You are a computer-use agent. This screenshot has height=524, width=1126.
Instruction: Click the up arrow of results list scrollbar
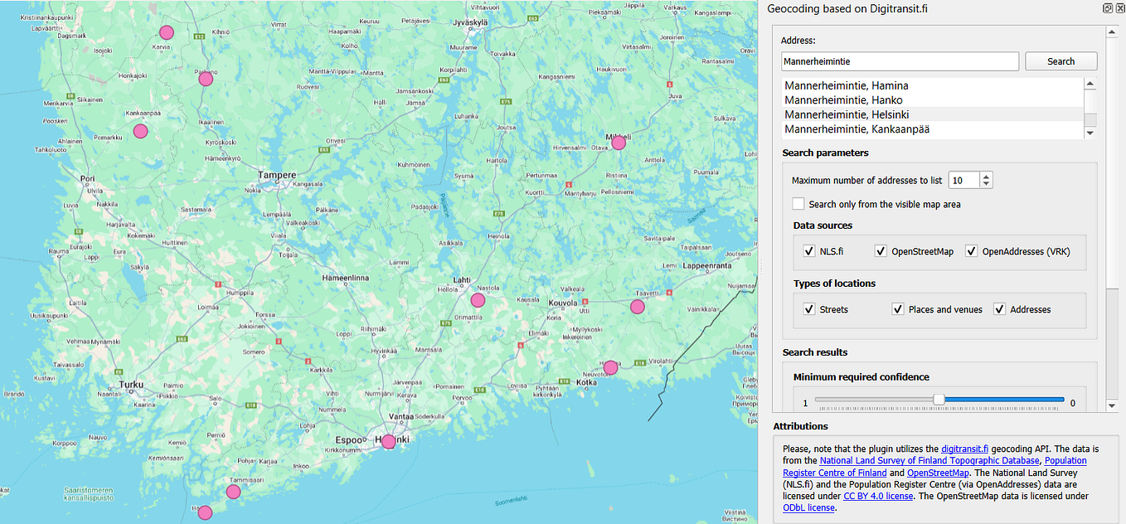[1090, 84]
